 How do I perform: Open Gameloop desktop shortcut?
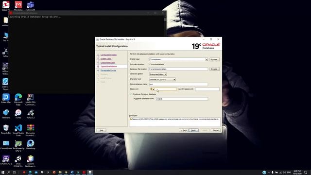coord(31,145)
